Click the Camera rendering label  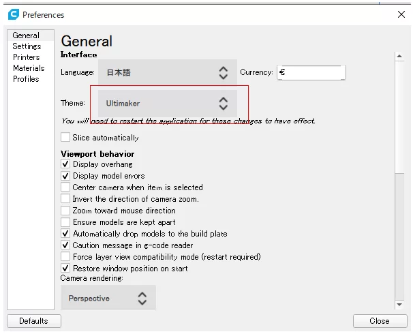click(91, 278)
